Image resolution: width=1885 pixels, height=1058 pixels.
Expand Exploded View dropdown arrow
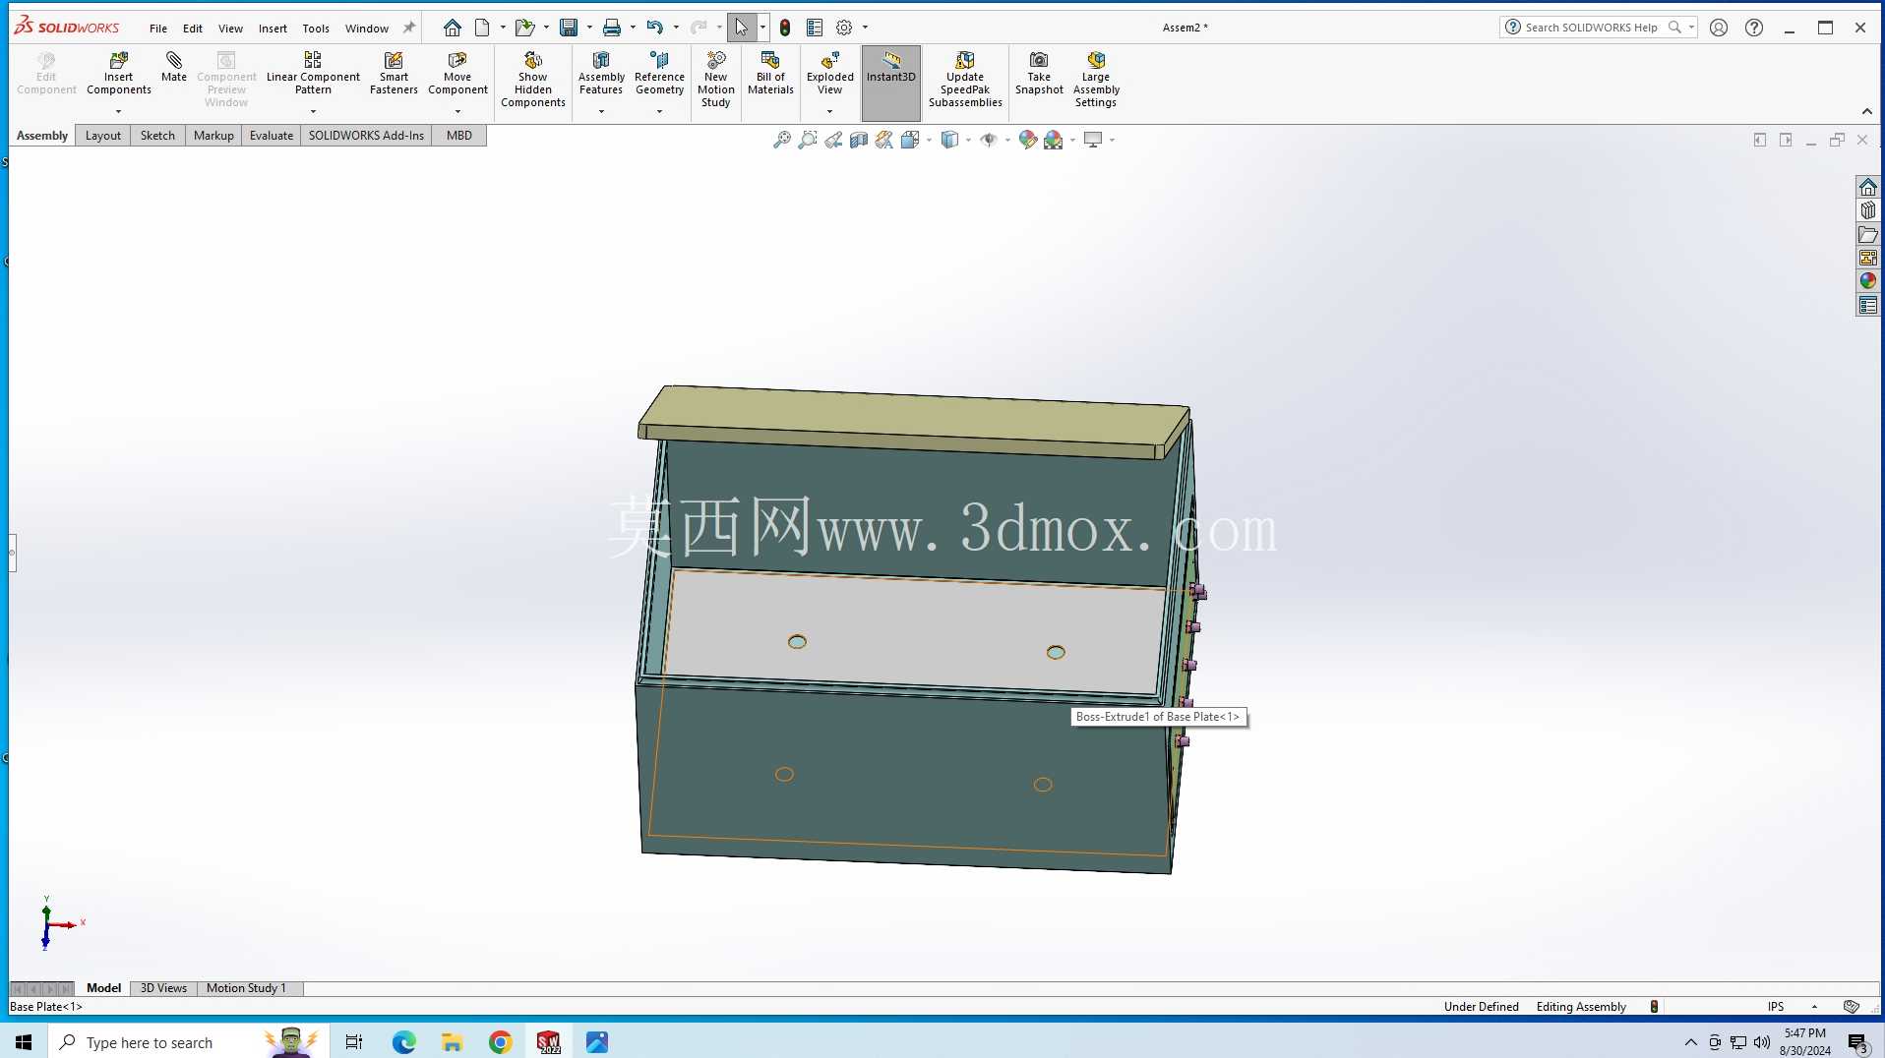[x=829, y=111]
